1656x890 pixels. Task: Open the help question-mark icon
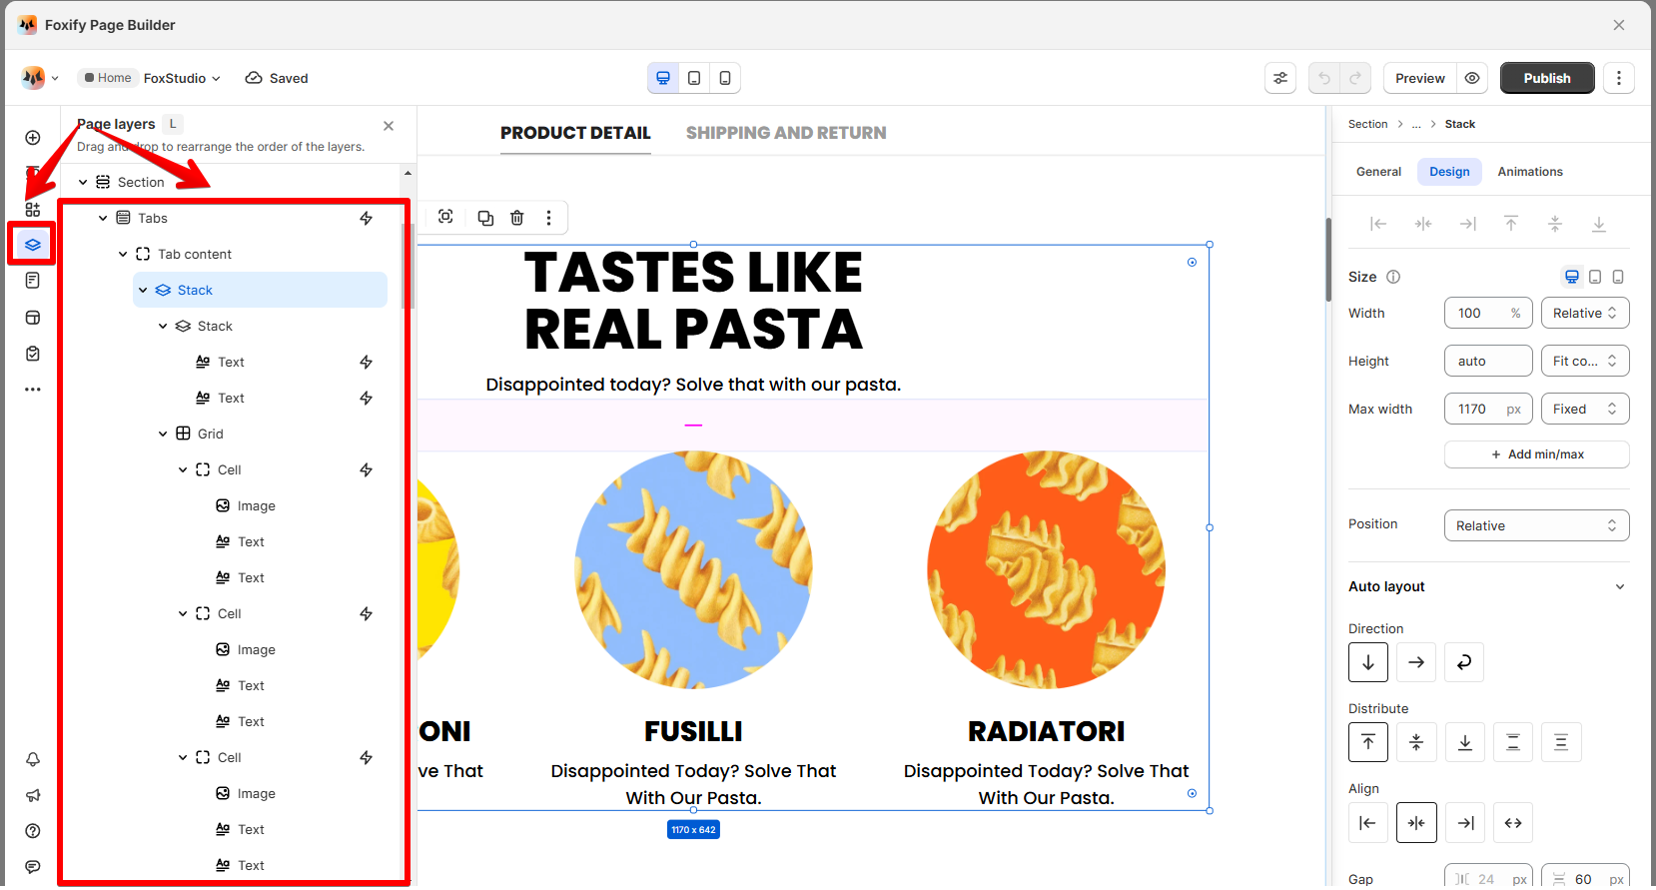pyautogui.click(x=33, y=831)
